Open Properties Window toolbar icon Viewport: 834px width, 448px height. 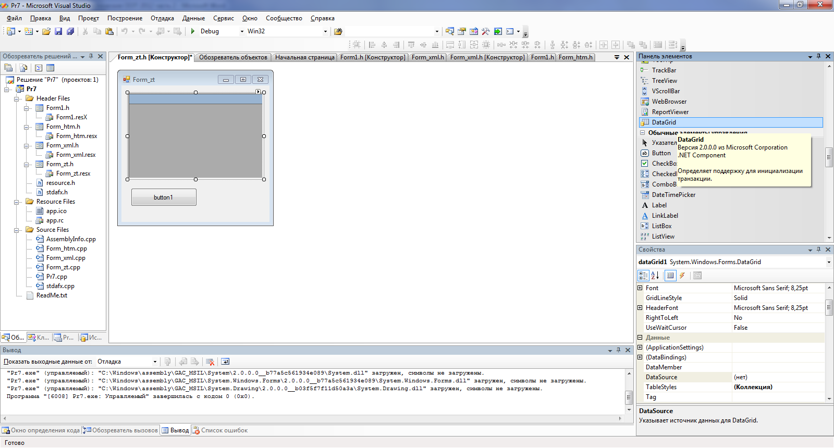point(461,31)
